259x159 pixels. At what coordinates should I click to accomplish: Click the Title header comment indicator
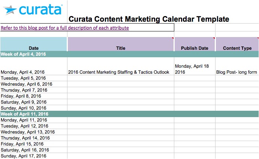click(x=173, y=38)
